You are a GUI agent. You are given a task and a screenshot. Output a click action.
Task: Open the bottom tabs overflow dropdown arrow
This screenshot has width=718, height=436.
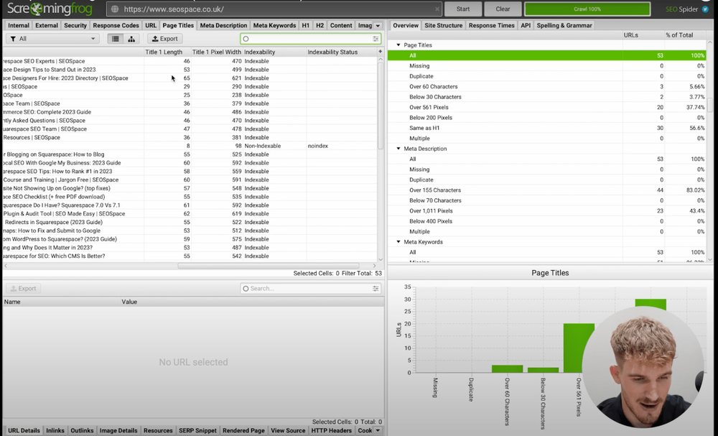pos(378,430)
